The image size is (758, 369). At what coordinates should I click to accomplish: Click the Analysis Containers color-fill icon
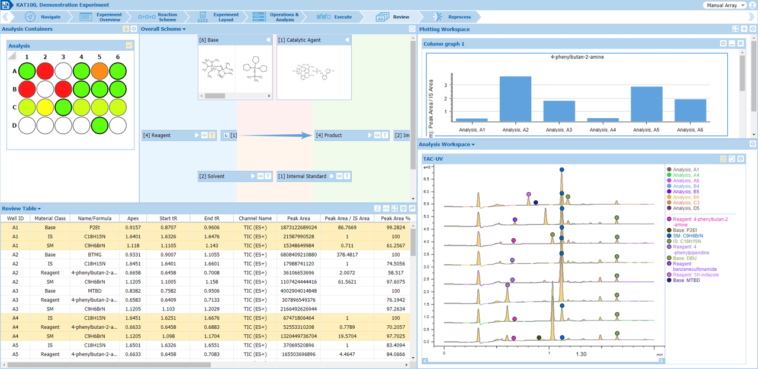[x=126, y=29]
